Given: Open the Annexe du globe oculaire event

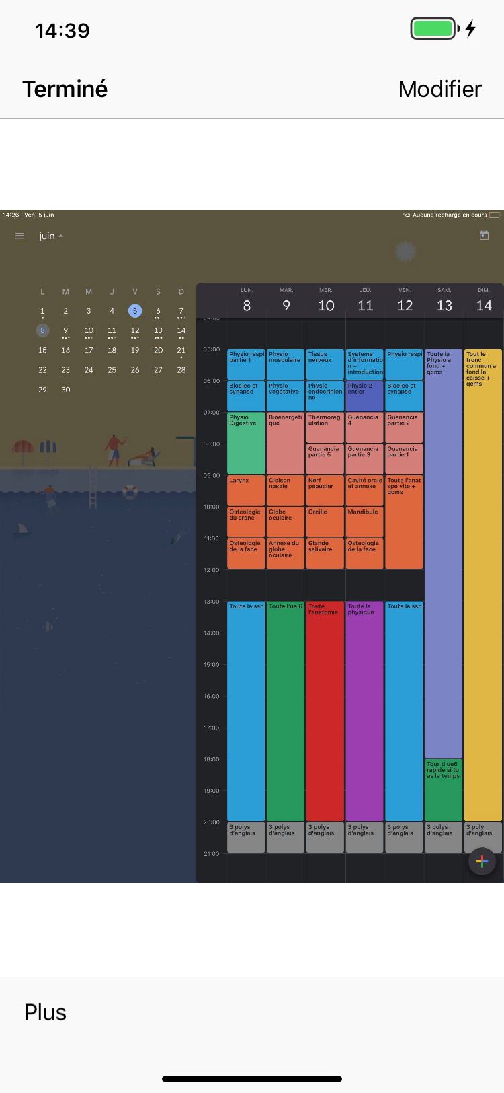Looking at the screenshot, I should click(286, 554).
